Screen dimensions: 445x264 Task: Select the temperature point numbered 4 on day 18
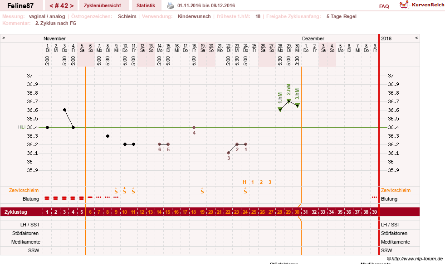[194, 127]
